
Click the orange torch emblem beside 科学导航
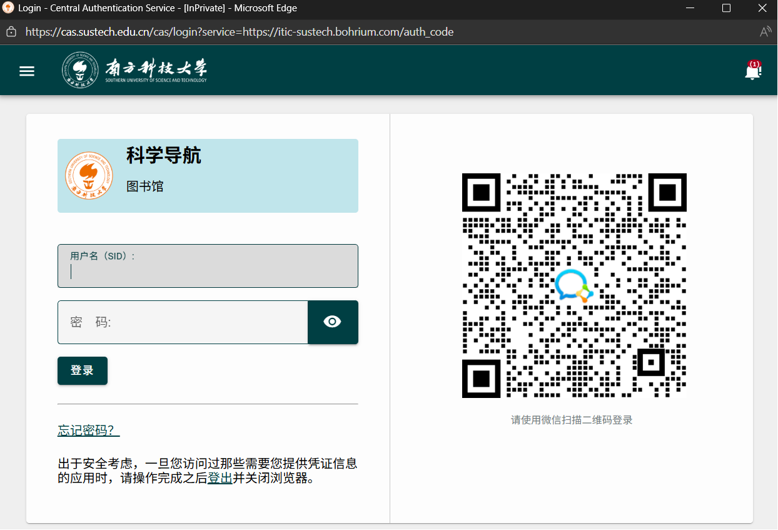(89, 176)
